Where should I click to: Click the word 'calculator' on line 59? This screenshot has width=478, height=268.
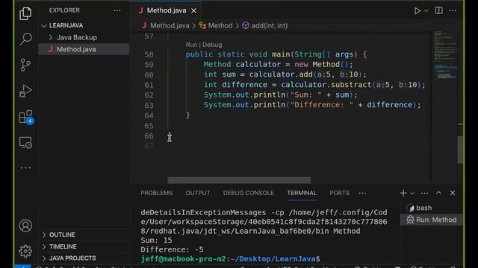point(258,65)
